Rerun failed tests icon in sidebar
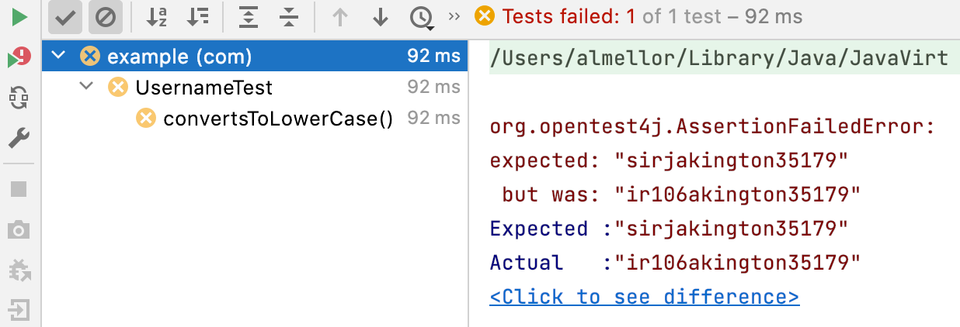 click(x=19, y=58)
